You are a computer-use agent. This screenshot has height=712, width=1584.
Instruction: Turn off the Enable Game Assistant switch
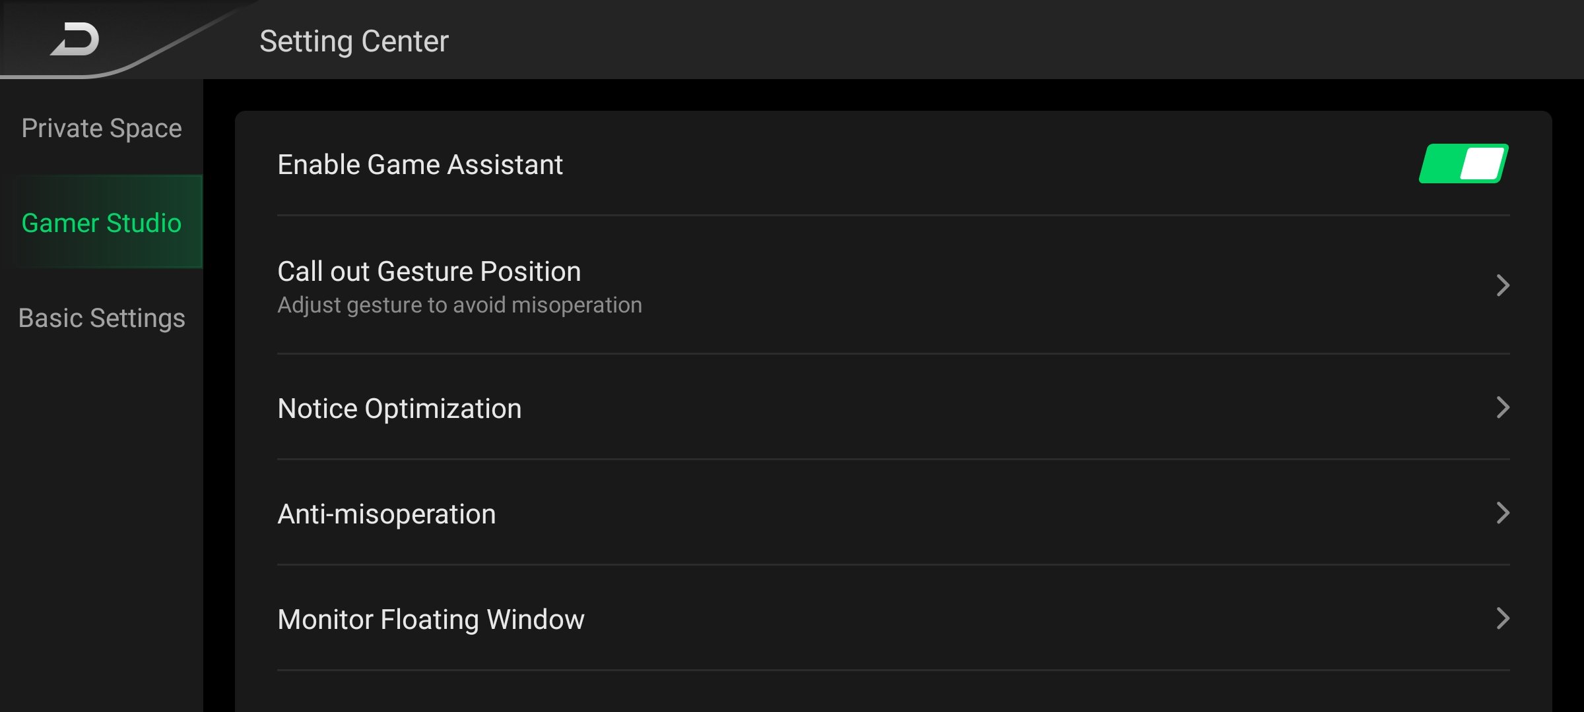pyautogui.click(x=1463, y=163)
